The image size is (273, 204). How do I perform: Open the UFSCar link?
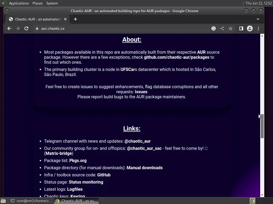point(128,69)
